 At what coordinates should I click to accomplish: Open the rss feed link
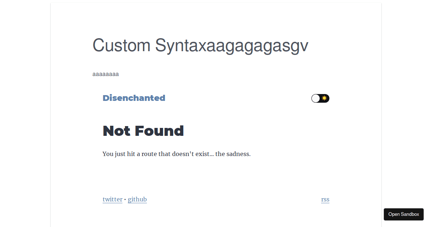(325, 200)
